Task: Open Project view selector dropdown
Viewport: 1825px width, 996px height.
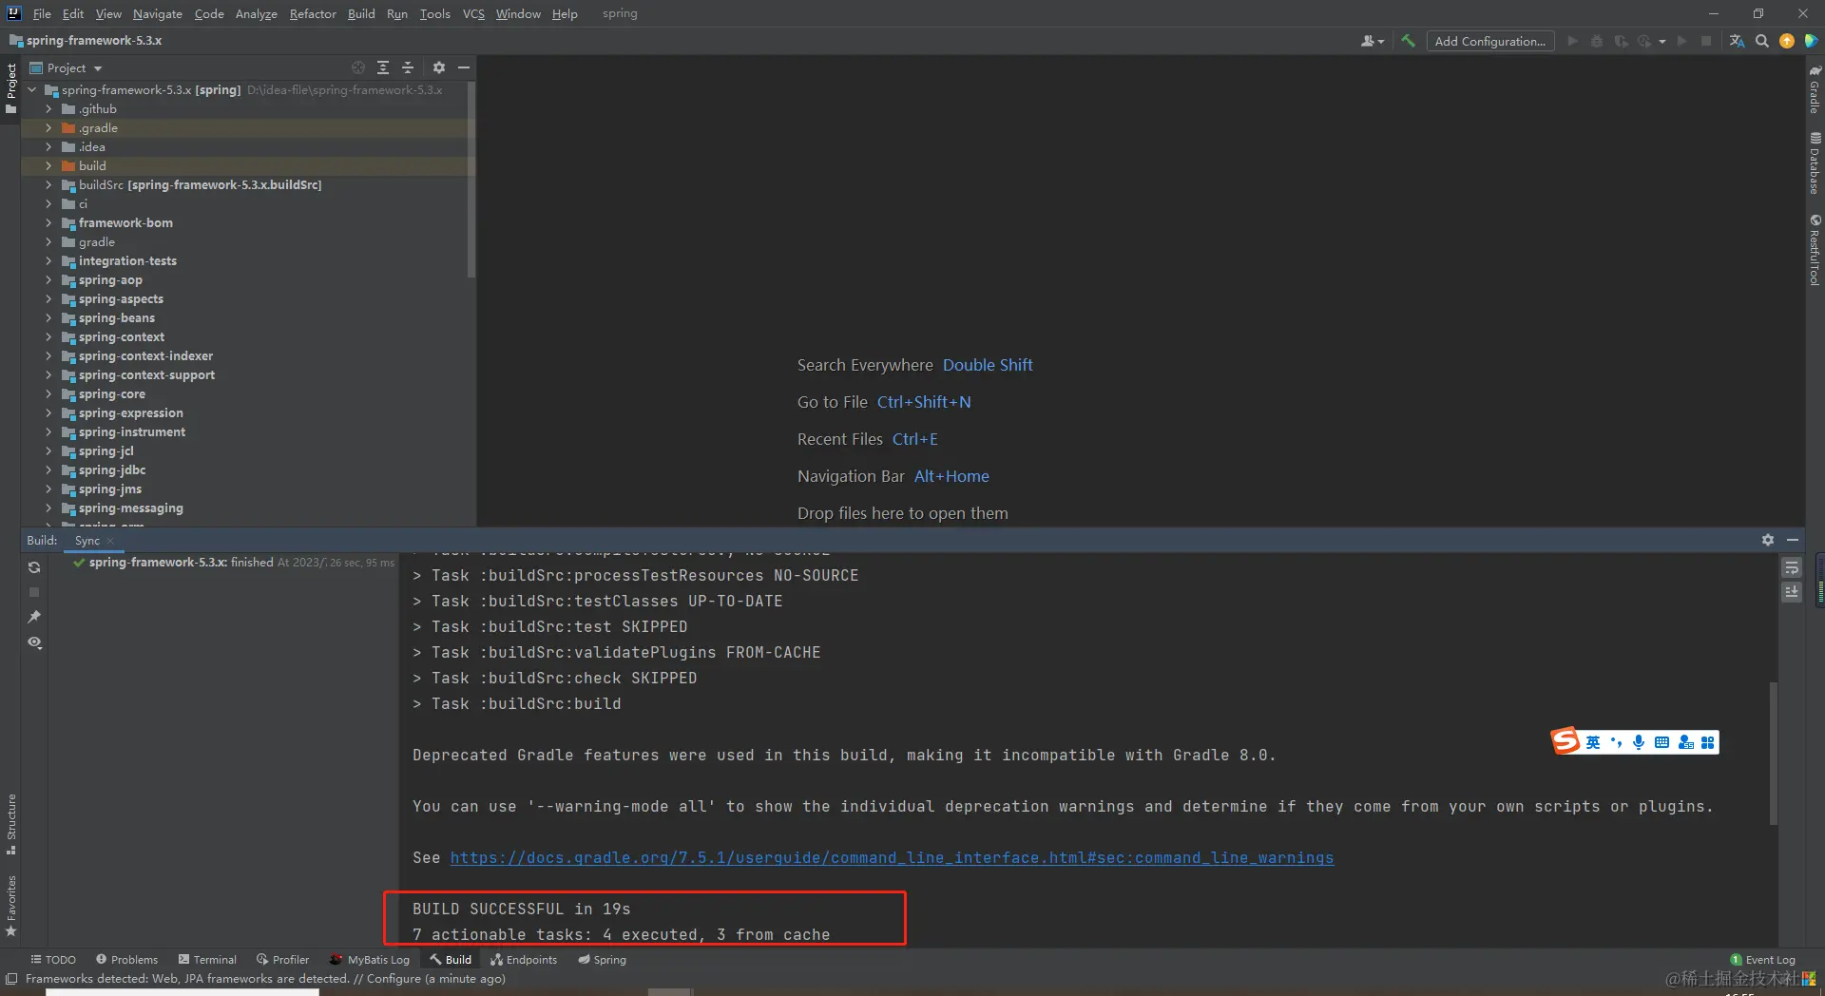Action: [66, 67]
